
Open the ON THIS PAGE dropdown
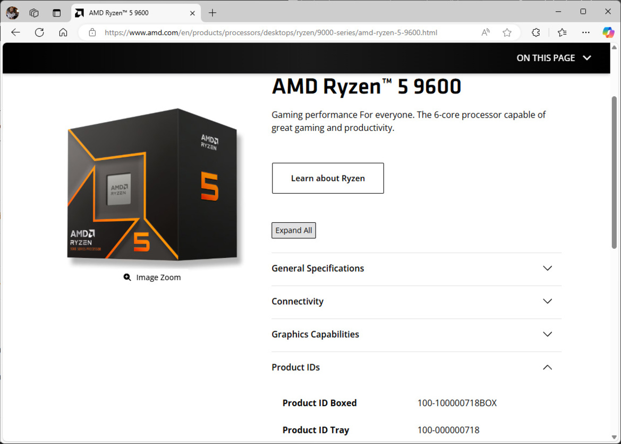tap(554, 58)
